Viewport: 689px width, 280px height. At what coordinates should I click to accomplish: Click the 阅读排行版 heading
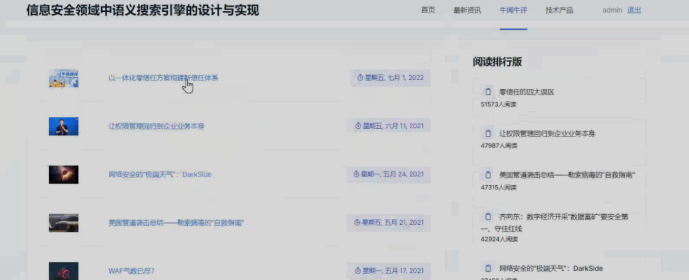point(498,62)
